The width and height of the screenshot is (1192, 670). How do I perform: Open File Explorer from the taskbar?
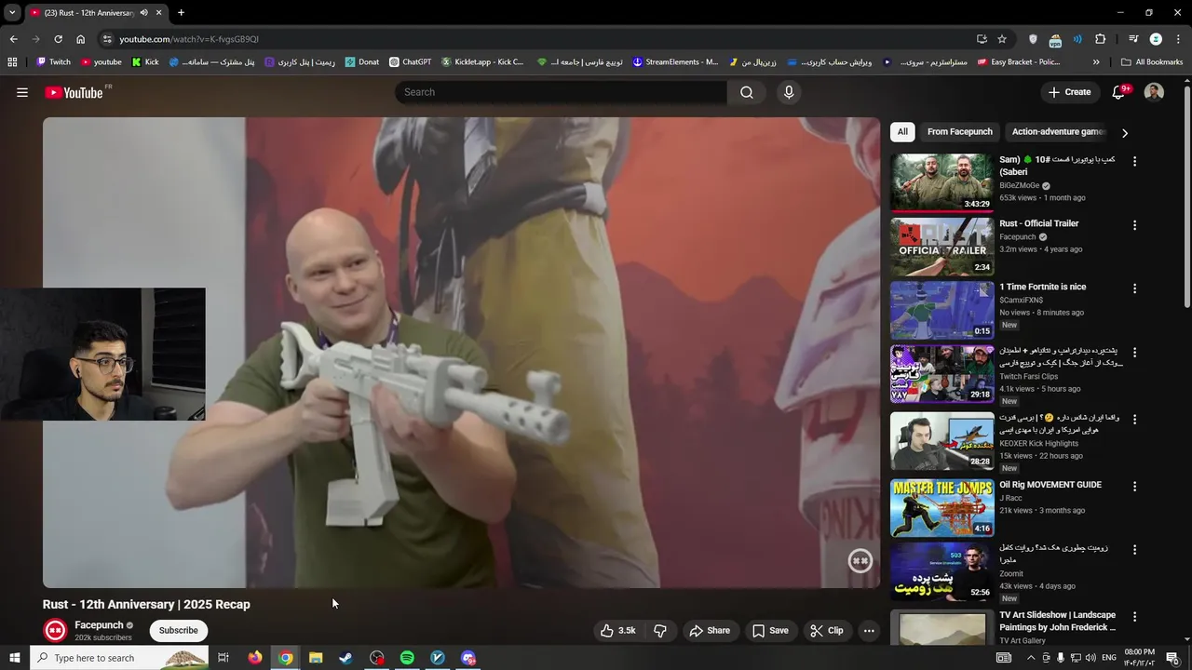click(x=316, y=658)
